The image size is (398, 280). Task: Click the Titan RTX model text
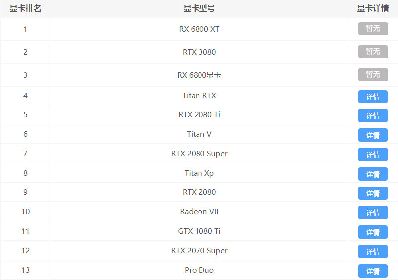[x=199, y=96]
